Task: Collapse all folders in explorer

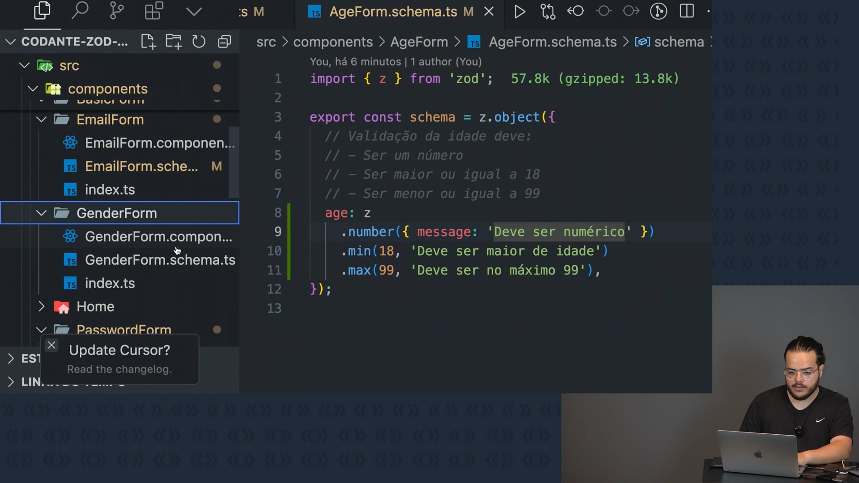Action: (x=224, y=42)
